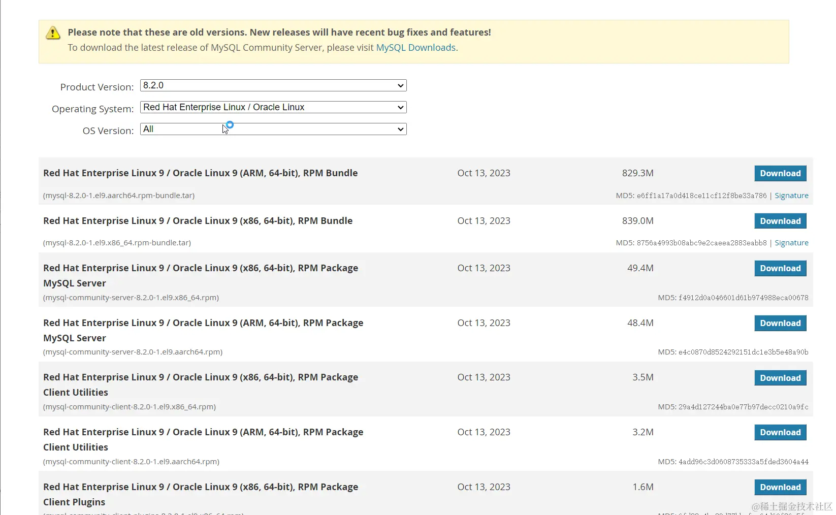The width and height of the screenshot is (836, 515).
Task: Click the x86 Client Plugins package title
Action: (x=201, y=494)
